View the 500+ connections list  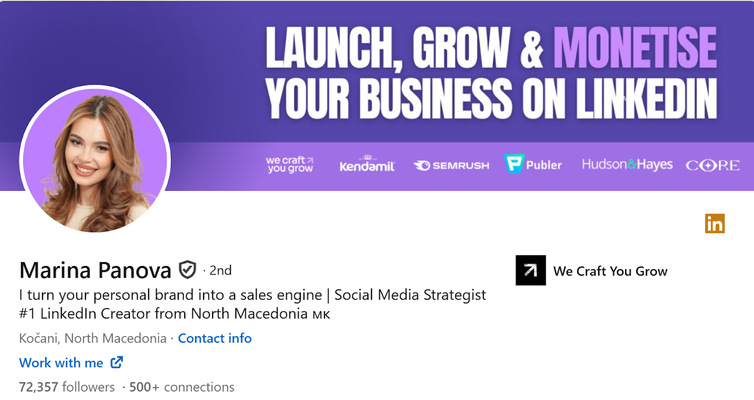(182, 387)
